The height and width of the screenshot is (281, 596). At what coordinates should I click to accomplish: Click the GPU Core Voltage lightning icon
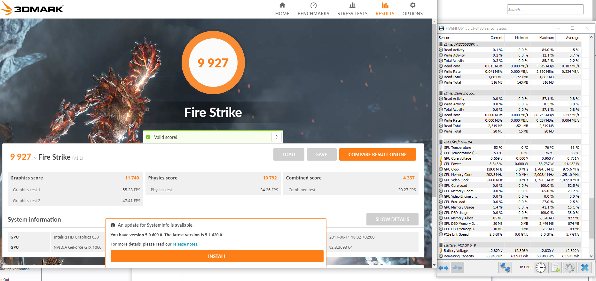tap(441, 158)
